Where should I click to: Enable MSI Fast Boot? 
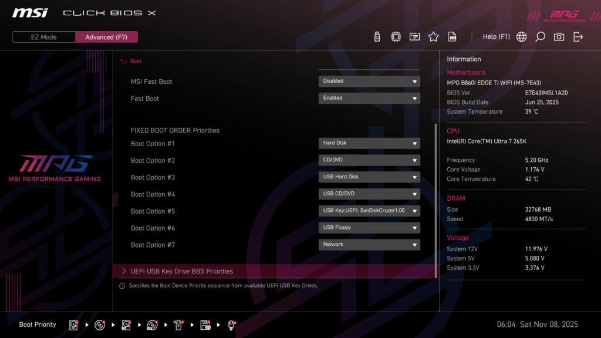coord(369,81)
